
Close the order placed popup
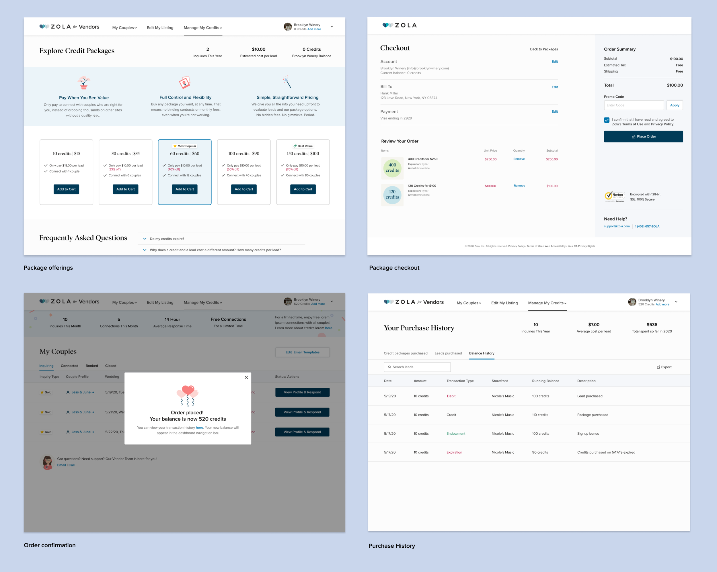tap(246, 377)
